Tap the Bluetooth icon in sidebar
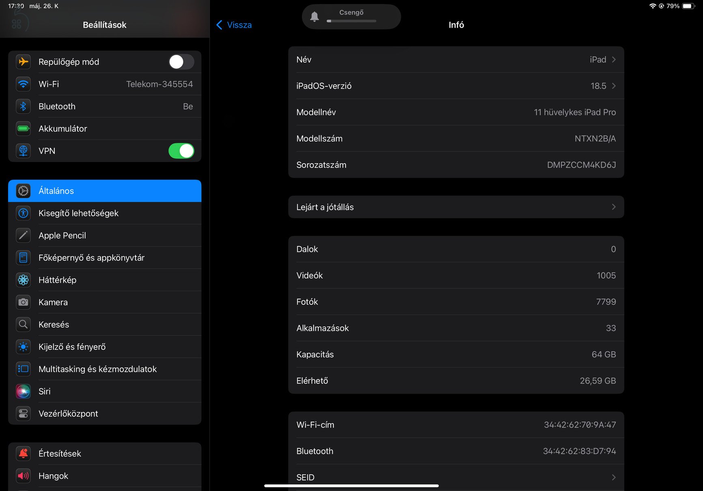Viewport: 703px width, 491px height. click(x=24, y=106)
